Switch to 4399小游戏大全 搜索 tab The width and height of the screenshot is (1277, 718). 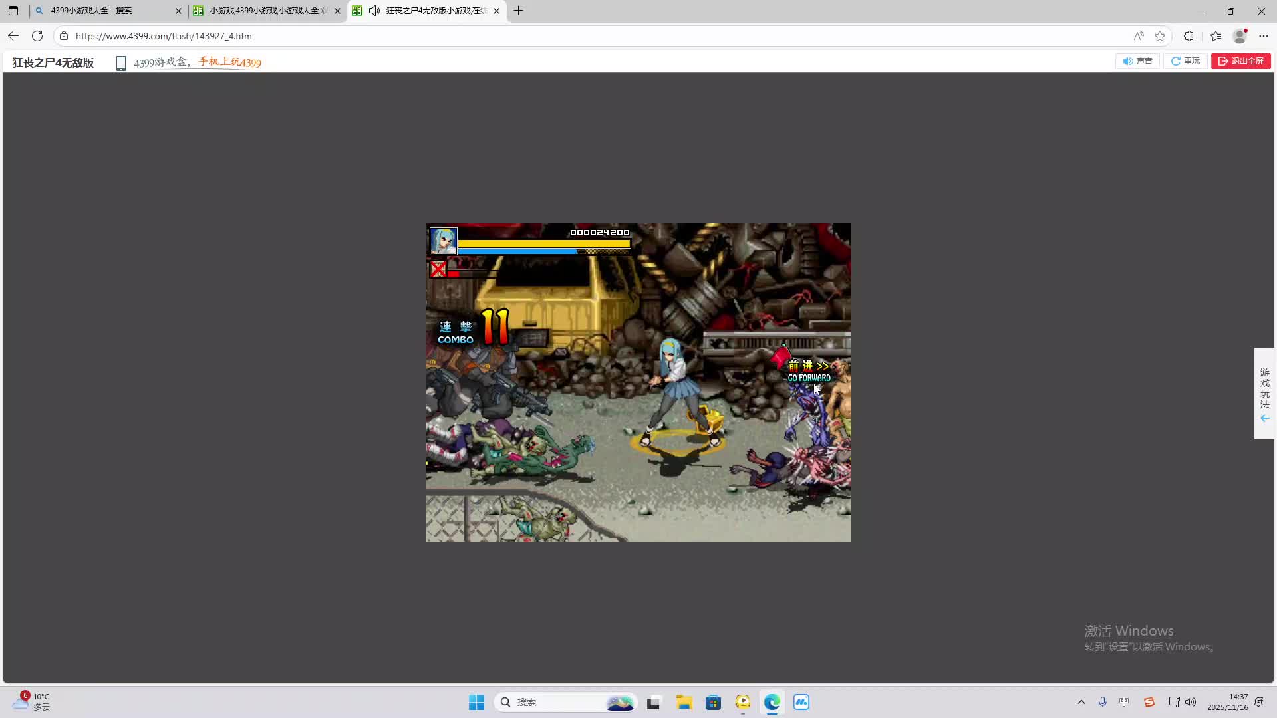100,11
